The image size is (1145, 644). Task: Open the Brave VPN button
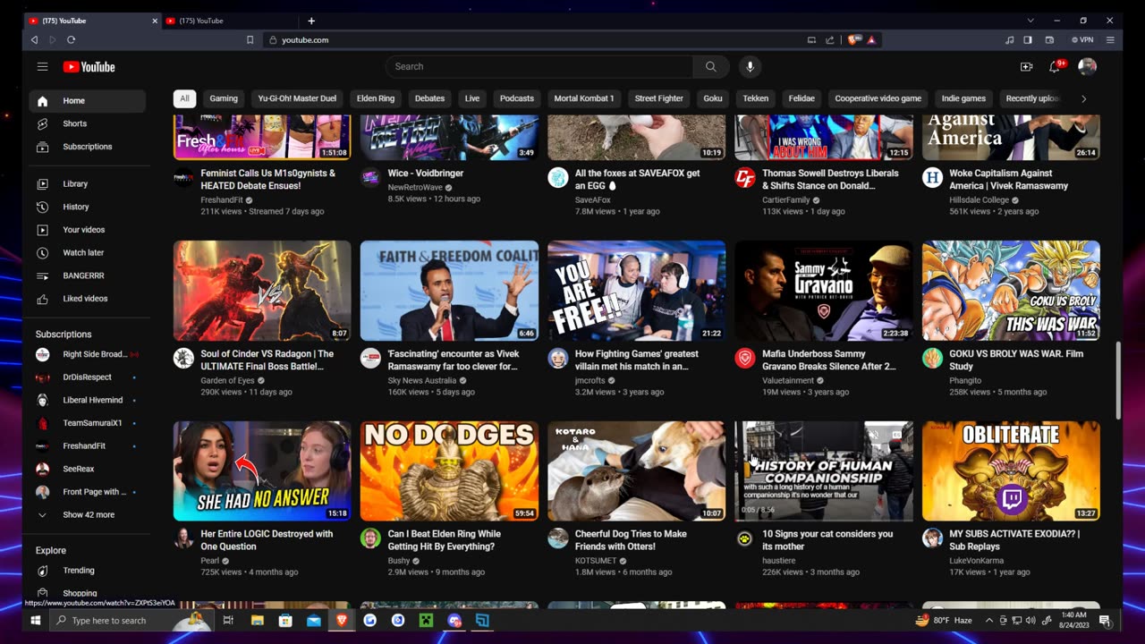tap(1081, 40)
